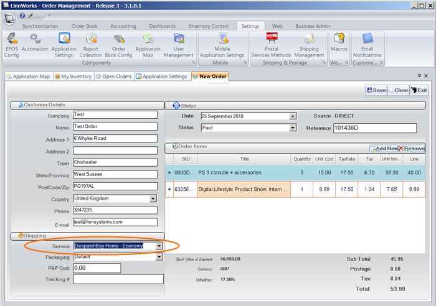436x306 pixels.
Task: Open the Macros ribbon icon
Action: pyautogui.click(x=339, y=41)
